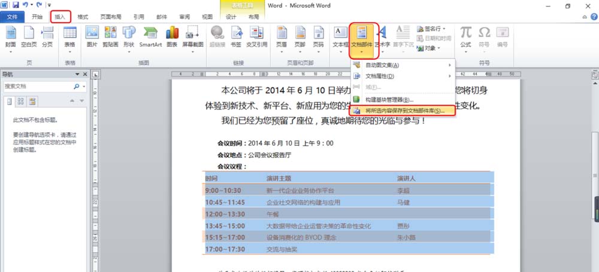Click the 图表 (Chart) icon
599x272 pixels.
173,37
